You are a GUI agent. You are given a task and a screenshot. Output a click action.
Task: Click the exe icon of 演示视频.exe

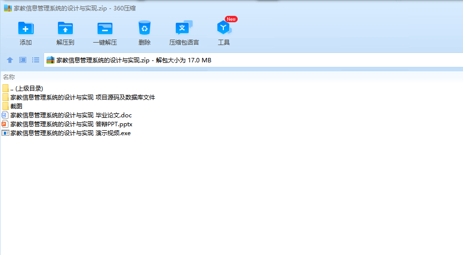(5, 133)
